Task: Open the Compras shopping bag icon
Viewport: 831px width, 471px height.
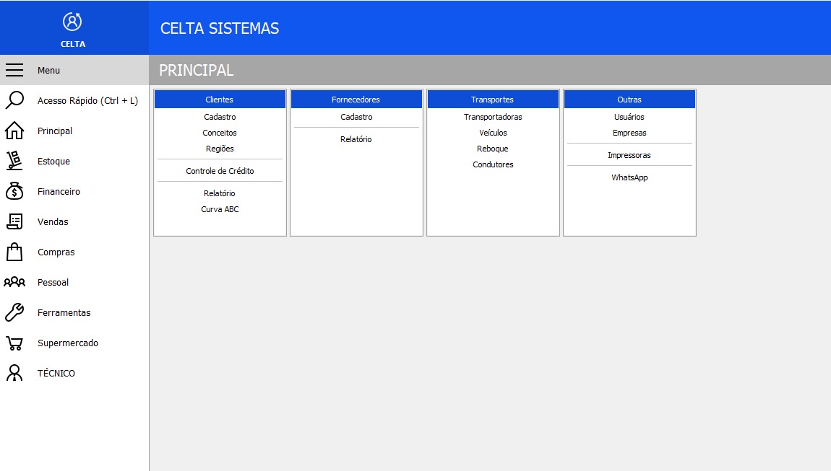Action: click(14, 252)
